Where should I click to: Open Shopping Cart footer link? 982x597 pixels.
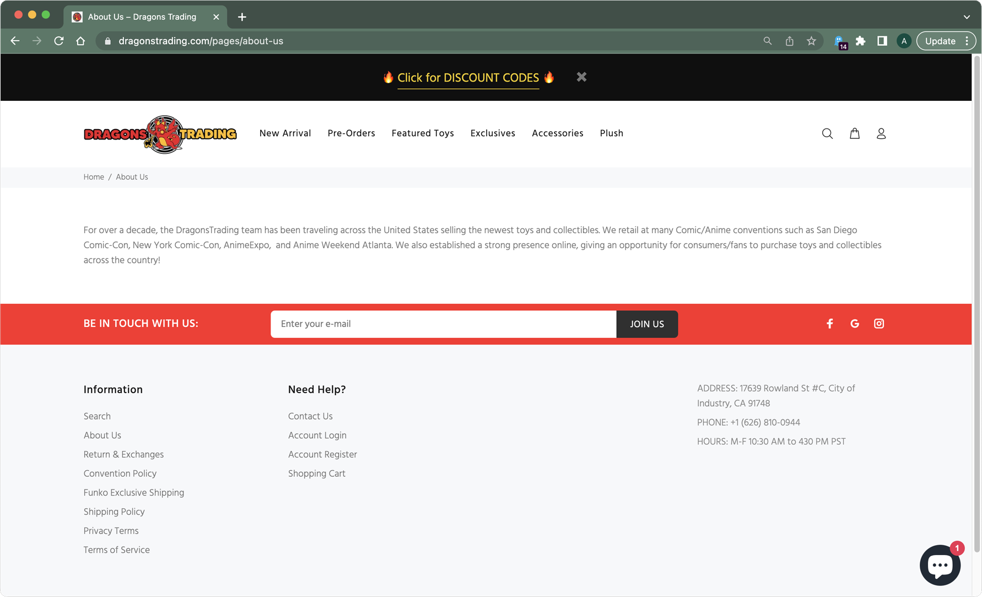tap(316, 474)
